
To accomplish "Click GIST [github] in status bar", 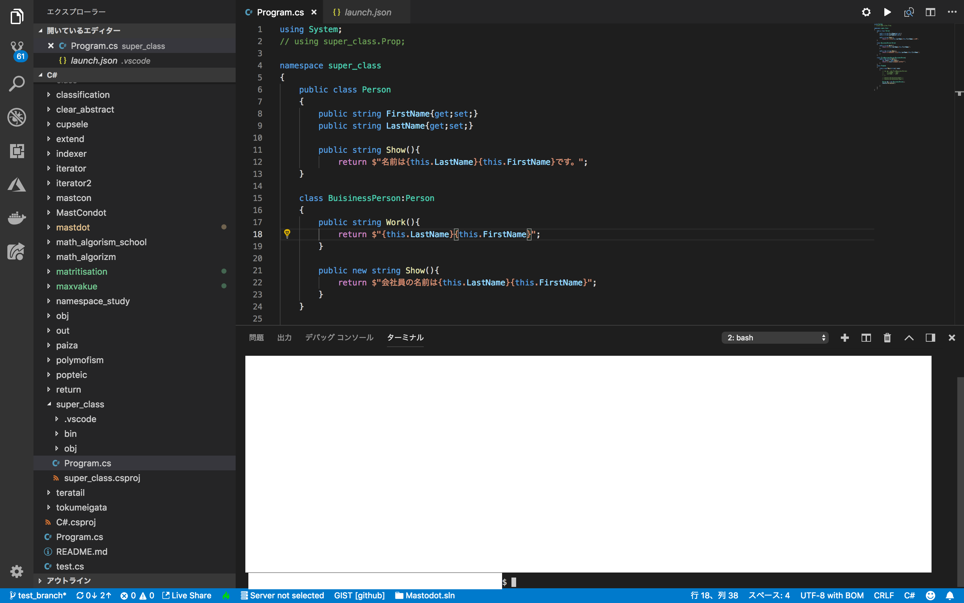I will pyautogui.click(x=359, y=595).
